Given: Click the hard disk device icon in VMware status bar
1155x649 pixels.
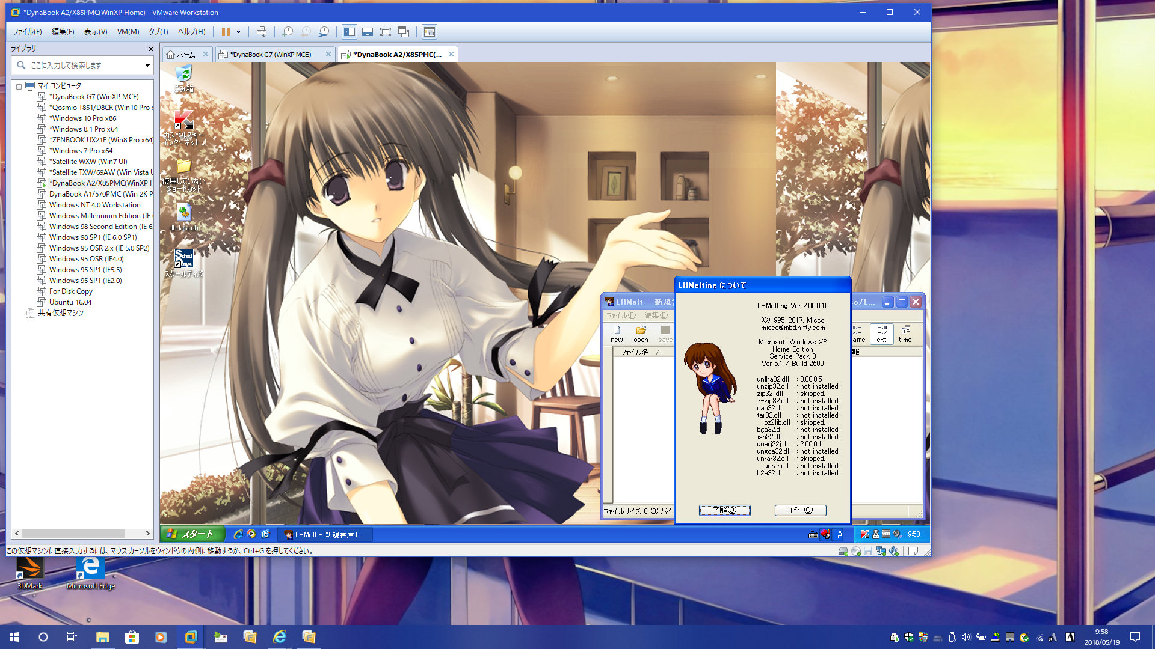Looking at the screenshot, I should tap(843, 551).
